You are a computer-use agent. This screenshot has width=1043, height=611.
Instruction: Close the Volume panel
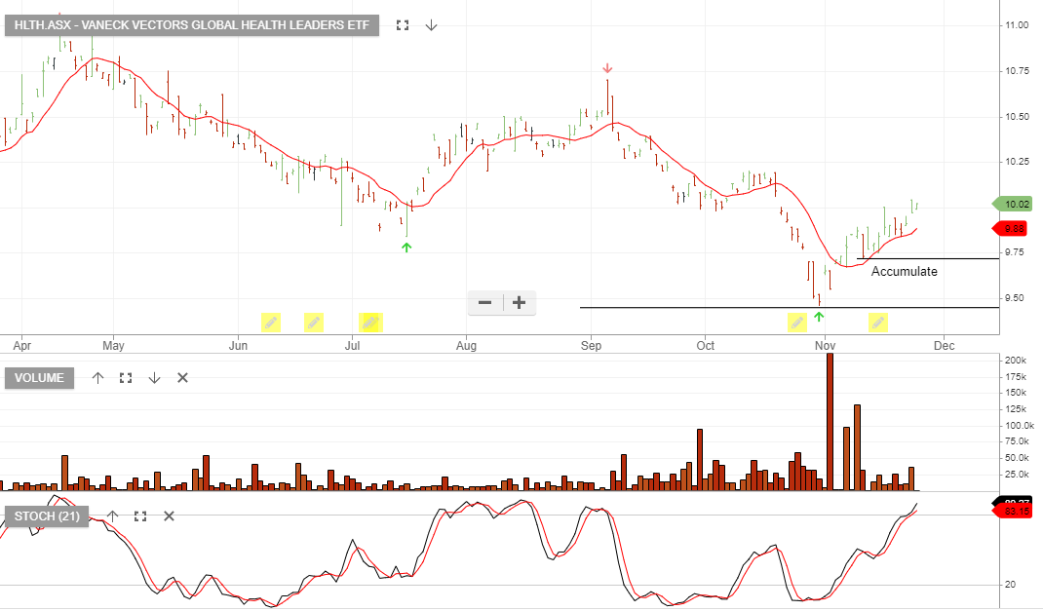(183, 378)
